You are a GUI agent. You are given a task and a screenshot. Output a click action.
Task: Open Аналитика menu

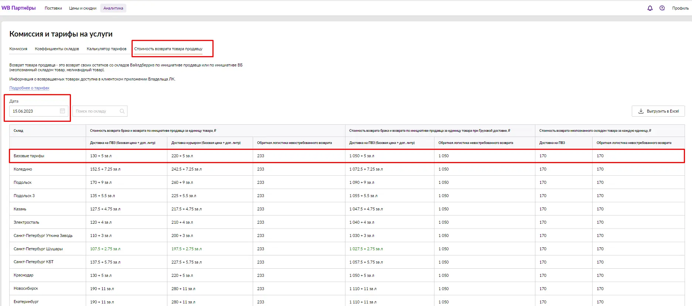pyautogui.click(x=113, y=8)
